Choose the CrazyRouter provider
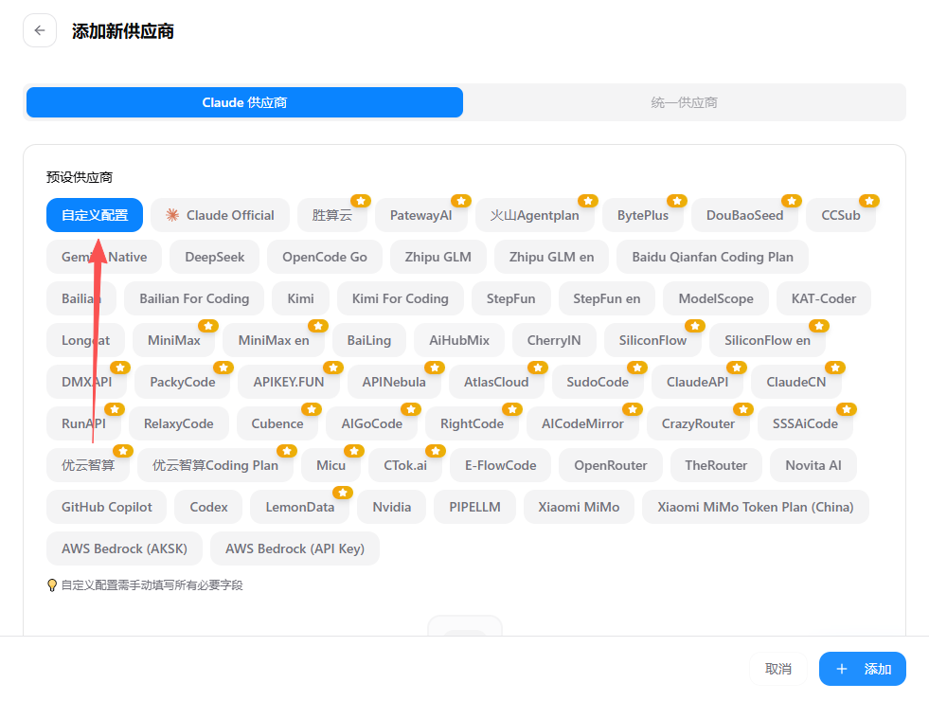 [699, 423]
